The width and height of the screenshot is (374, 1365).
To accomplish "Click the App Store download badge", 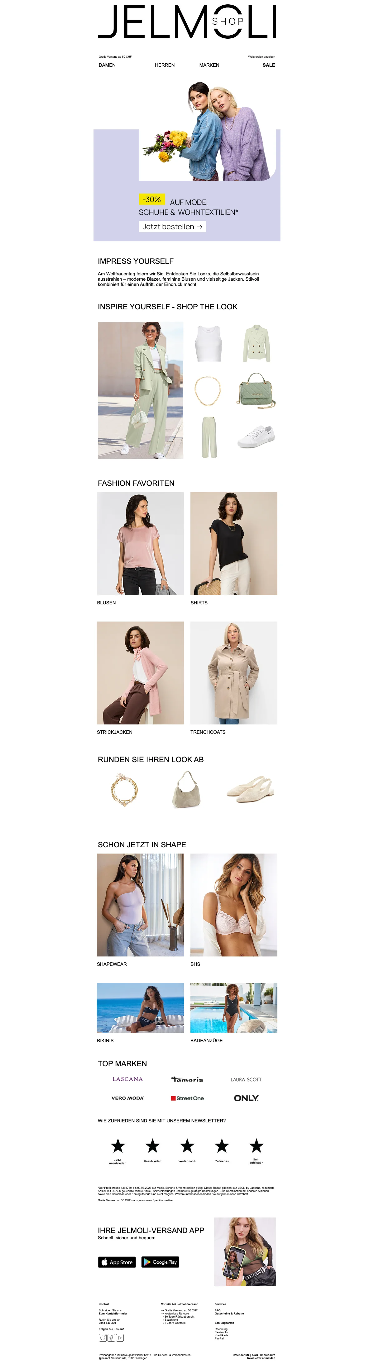I will pyautogui.click(x=117, y=1262).
